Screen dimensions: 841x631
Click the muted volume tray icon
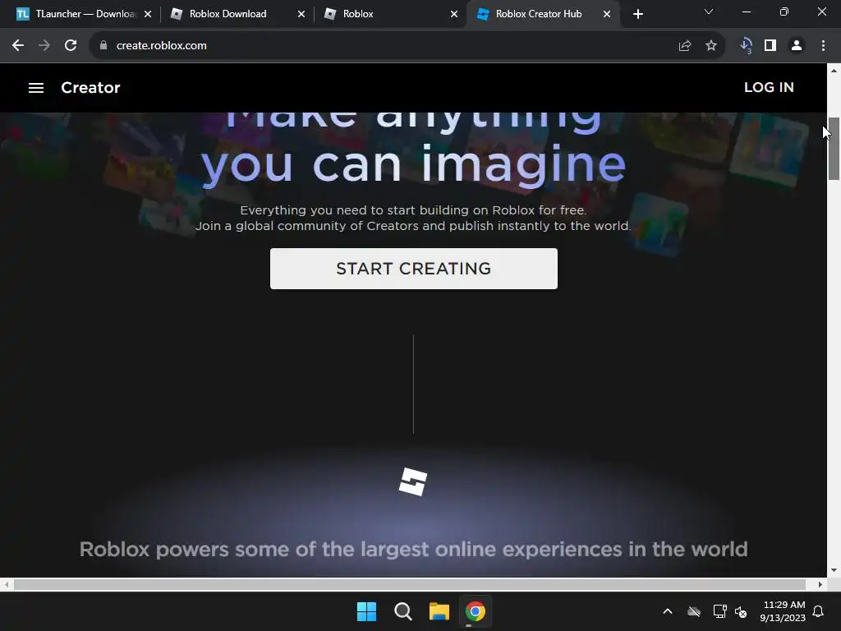pos(741,611)
